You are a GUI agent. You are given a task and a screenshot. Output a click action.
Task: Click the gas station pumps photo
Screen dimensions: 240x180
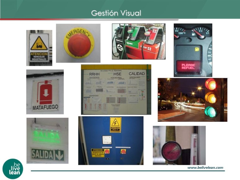point(138,41)
